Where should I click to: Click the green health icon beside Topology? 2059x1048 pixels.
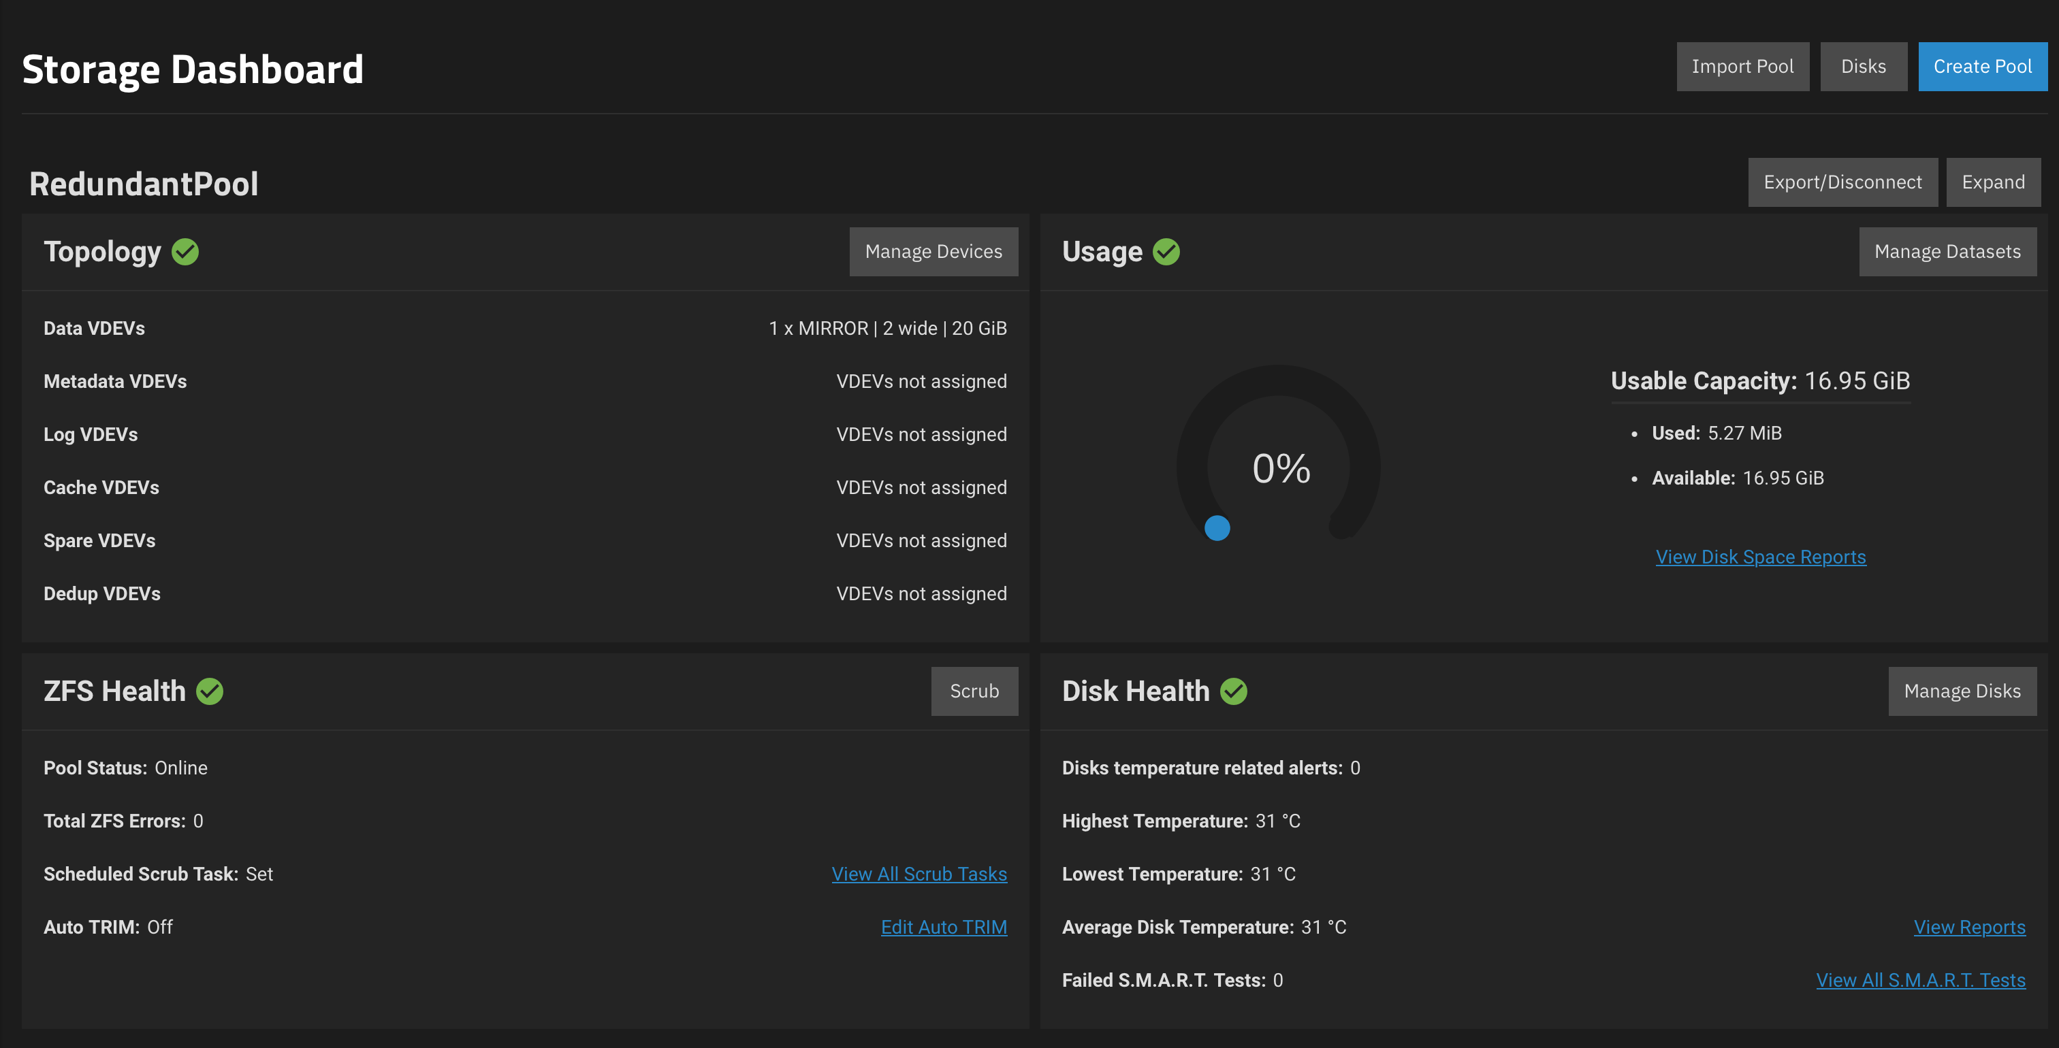[x=185, y=252]
